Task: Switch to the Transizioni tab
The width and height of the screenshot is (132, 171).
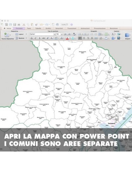Action: (x=72, y=28)
